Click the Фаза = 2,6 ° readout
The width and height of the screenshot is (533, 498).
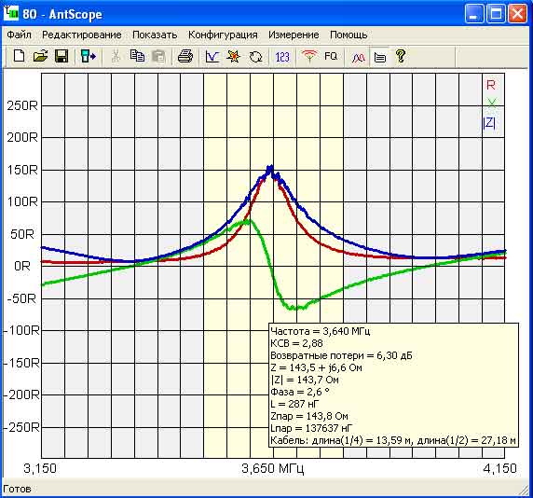300,392
